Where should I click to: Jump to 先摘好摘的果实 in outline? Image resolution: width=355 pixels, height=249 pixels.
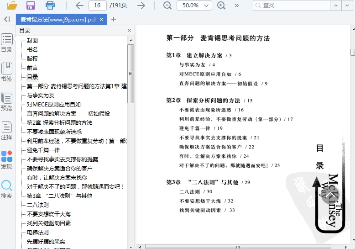[x=46, y=242]
